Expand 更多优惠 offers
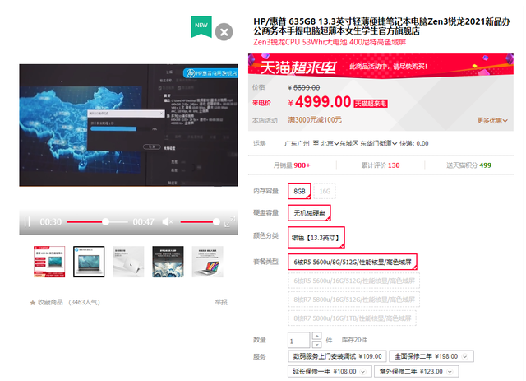Screen dimensions: 526x381 point(492,120)
